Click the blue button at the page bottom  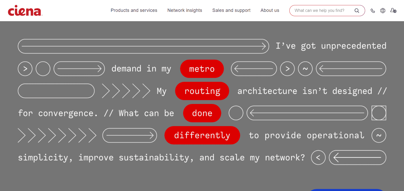pos(346,190)
